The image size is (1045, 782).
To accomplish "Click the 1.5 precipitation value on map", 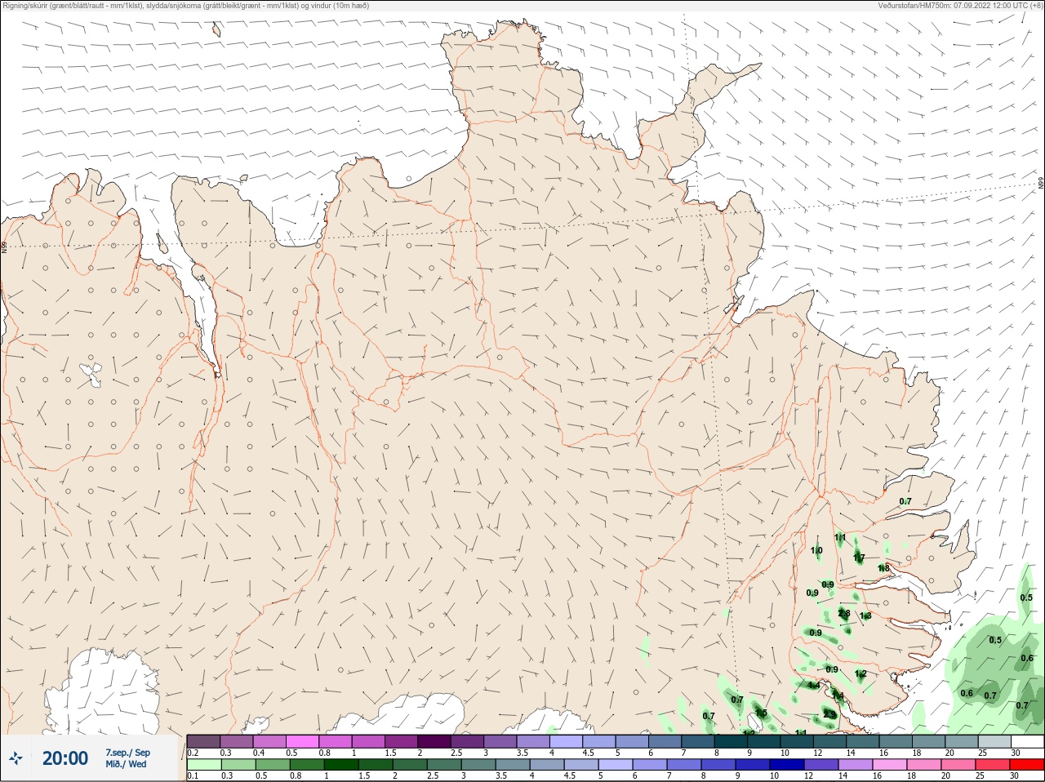I will pyautogui.click(x=761, y=713).
